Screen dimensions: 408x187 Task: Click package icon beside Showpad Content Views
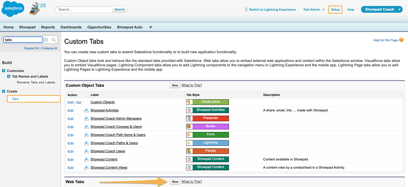point(86,168)
